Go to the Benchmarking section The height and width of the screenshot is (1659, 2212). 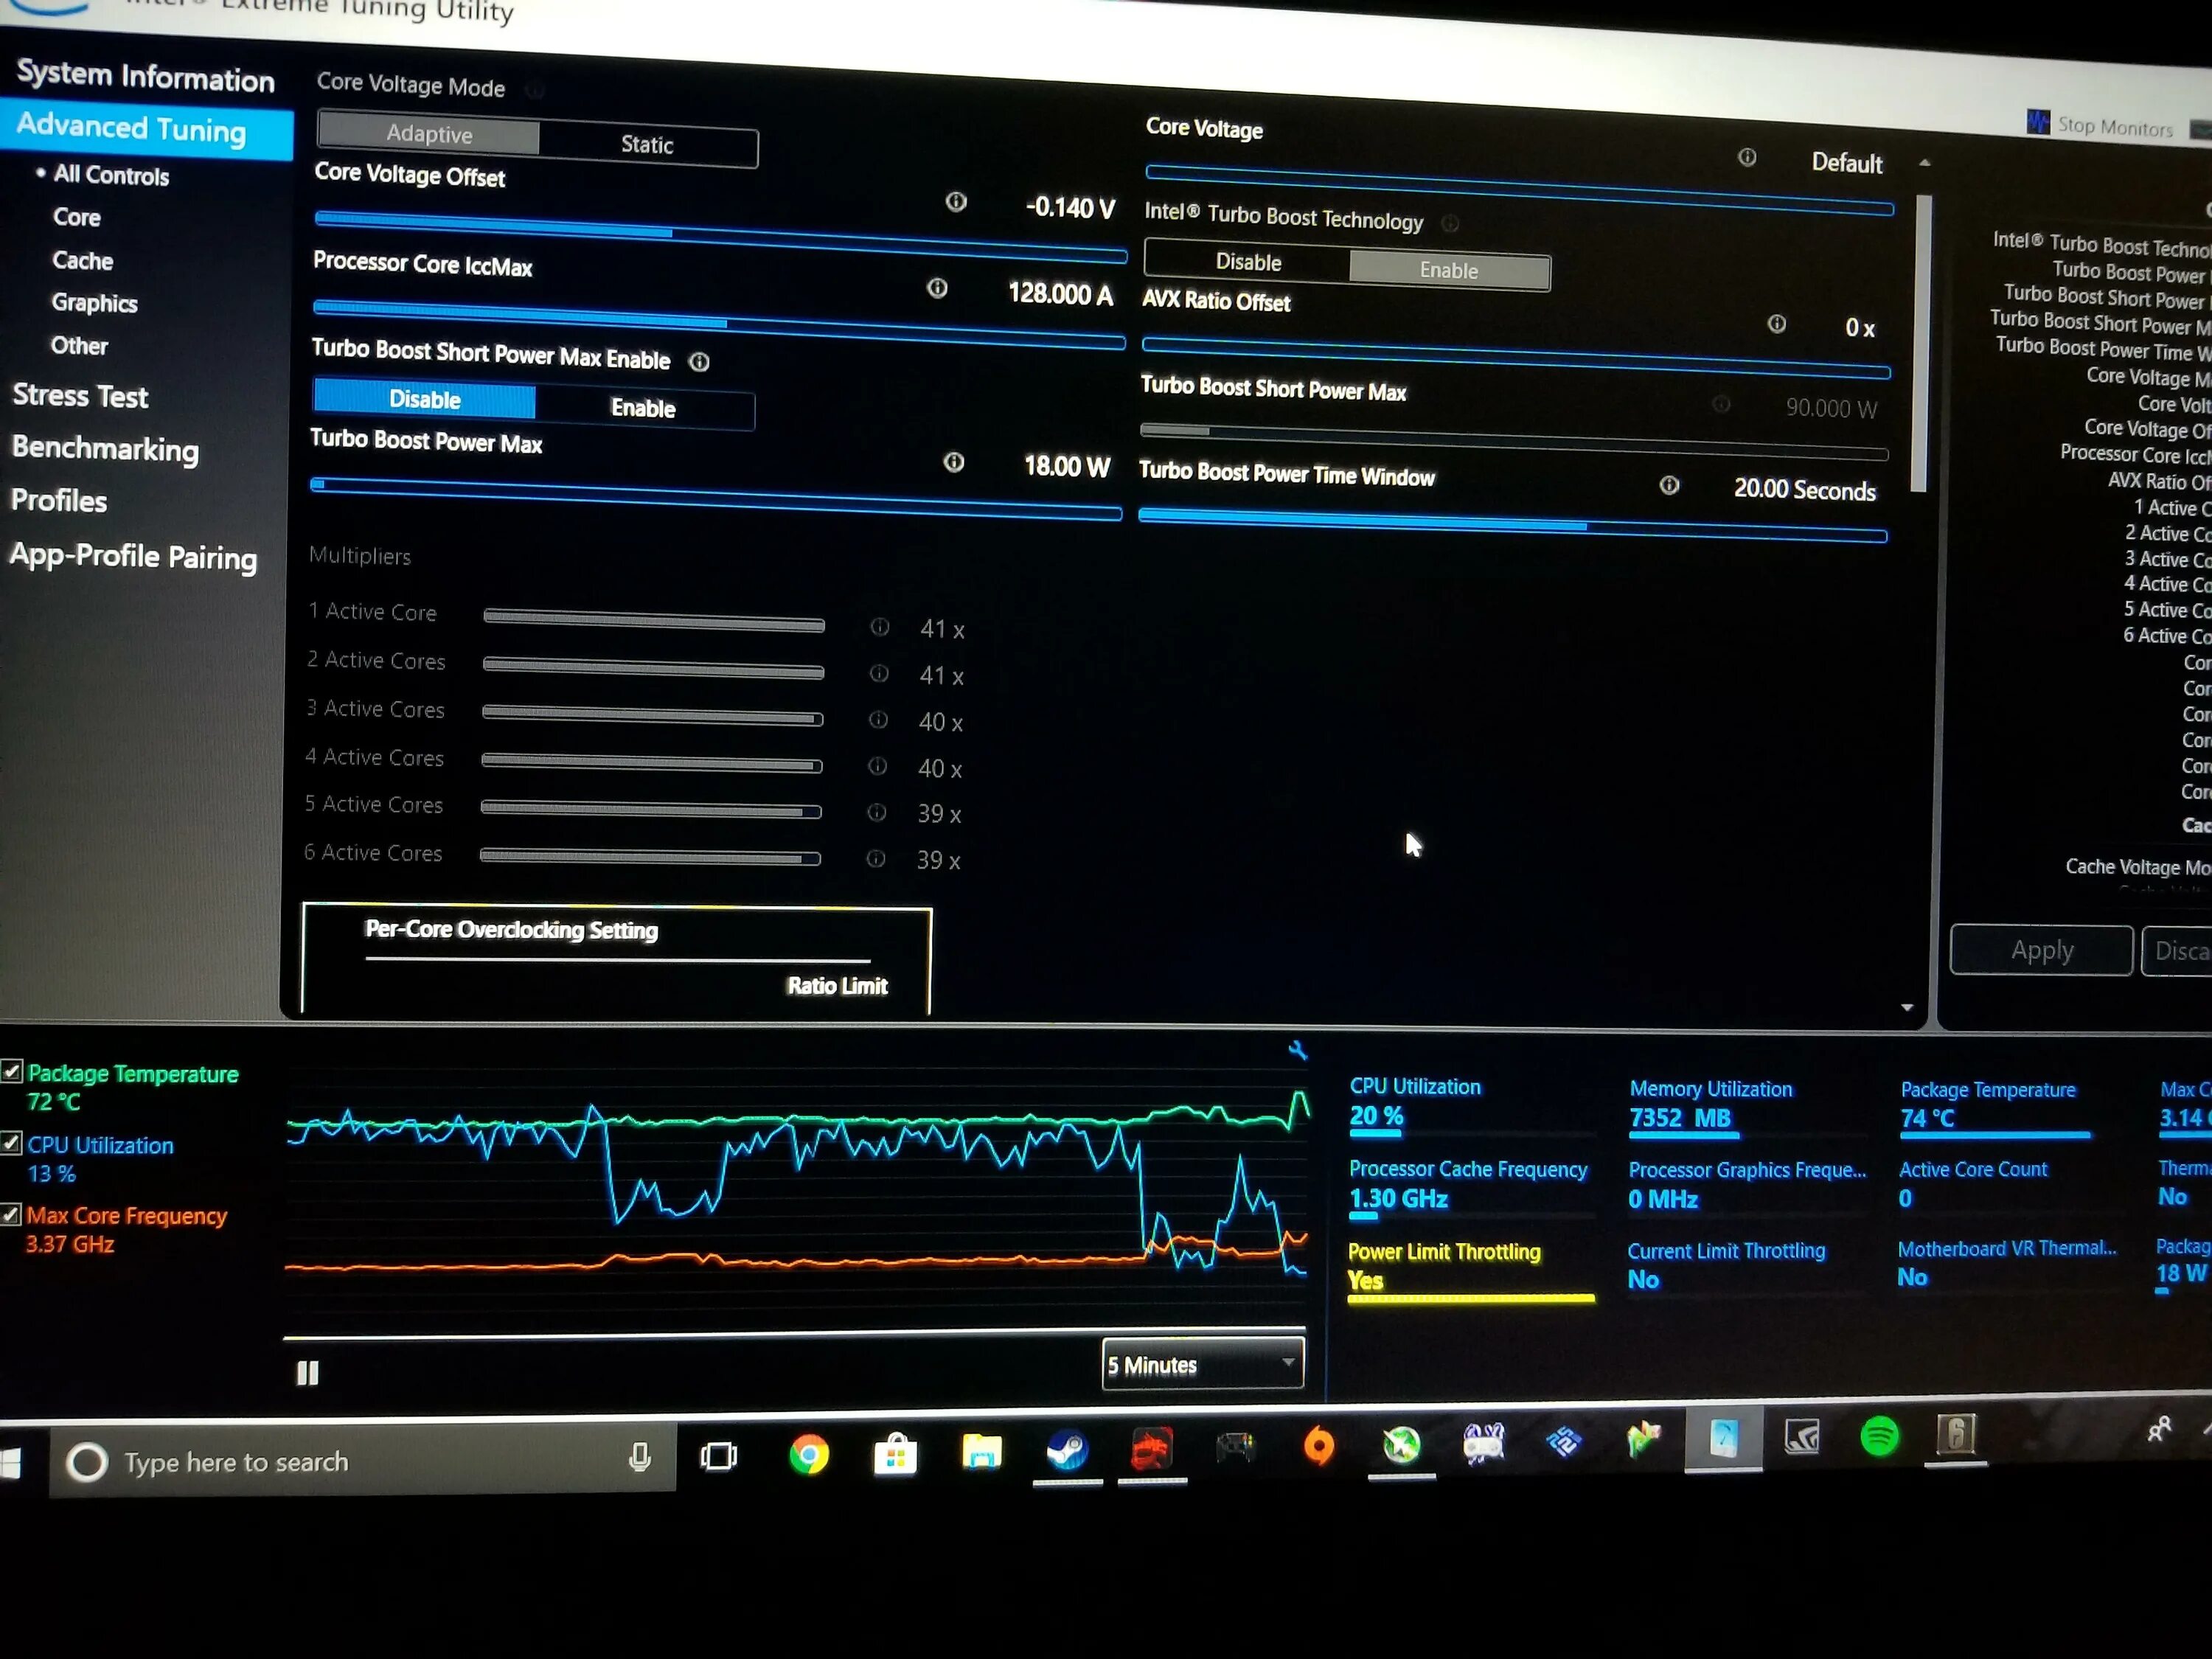105,449
